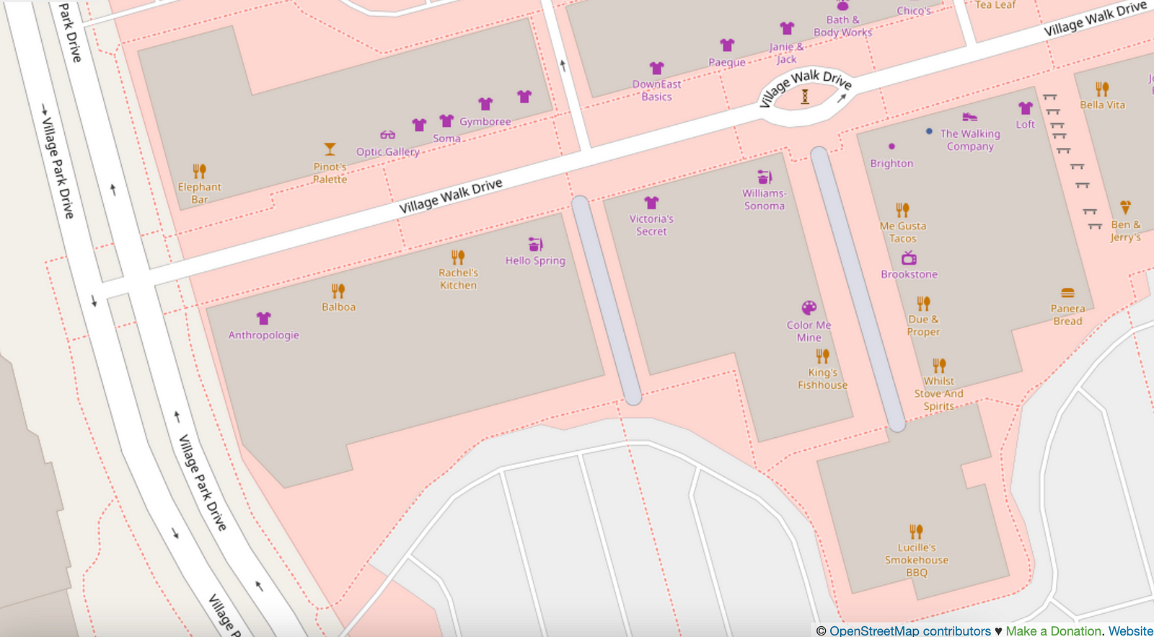Select the Brookstone electronics icon

[x=909, y=258]
